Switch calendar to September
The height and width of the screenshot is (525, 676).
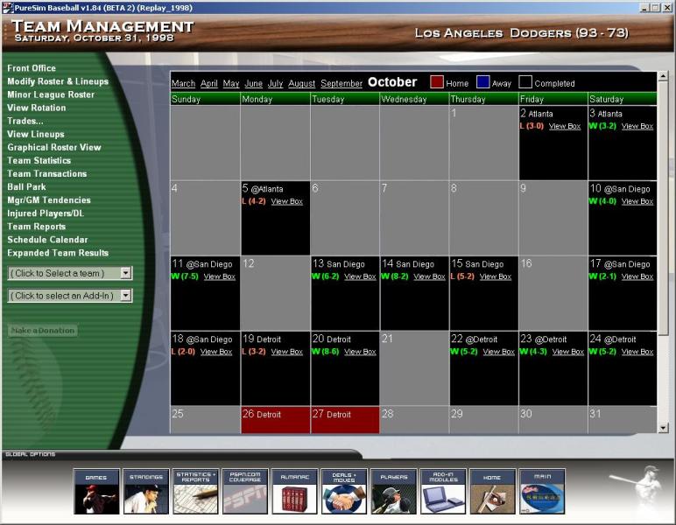point(342,83)
